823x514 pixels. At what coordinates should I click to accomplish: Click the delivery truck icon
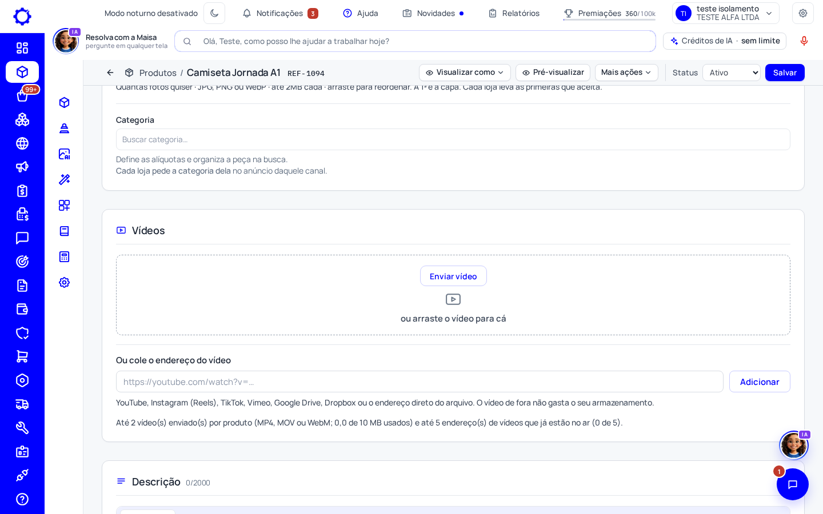[x=22, y=404]
